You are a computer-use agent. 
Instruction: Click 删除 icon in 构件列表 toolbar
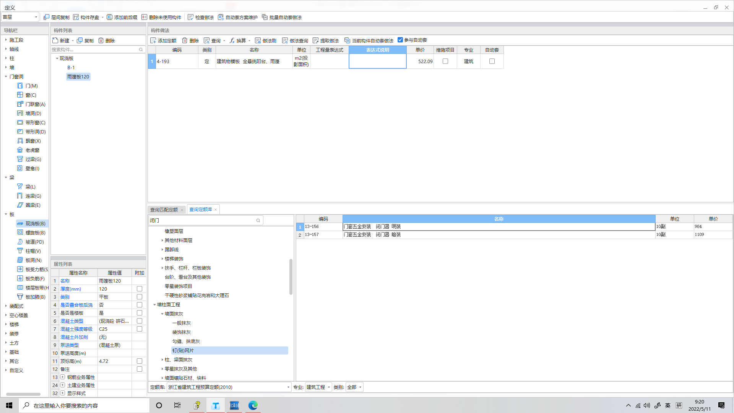point(101,41)
